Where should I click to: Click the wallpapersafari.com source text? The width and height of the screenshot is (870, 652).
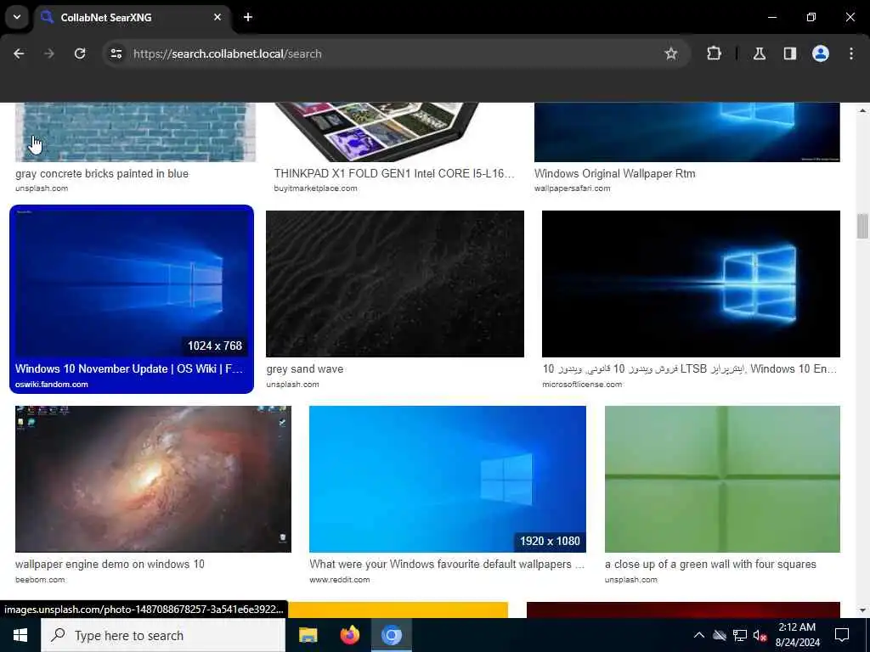(572, 188)
